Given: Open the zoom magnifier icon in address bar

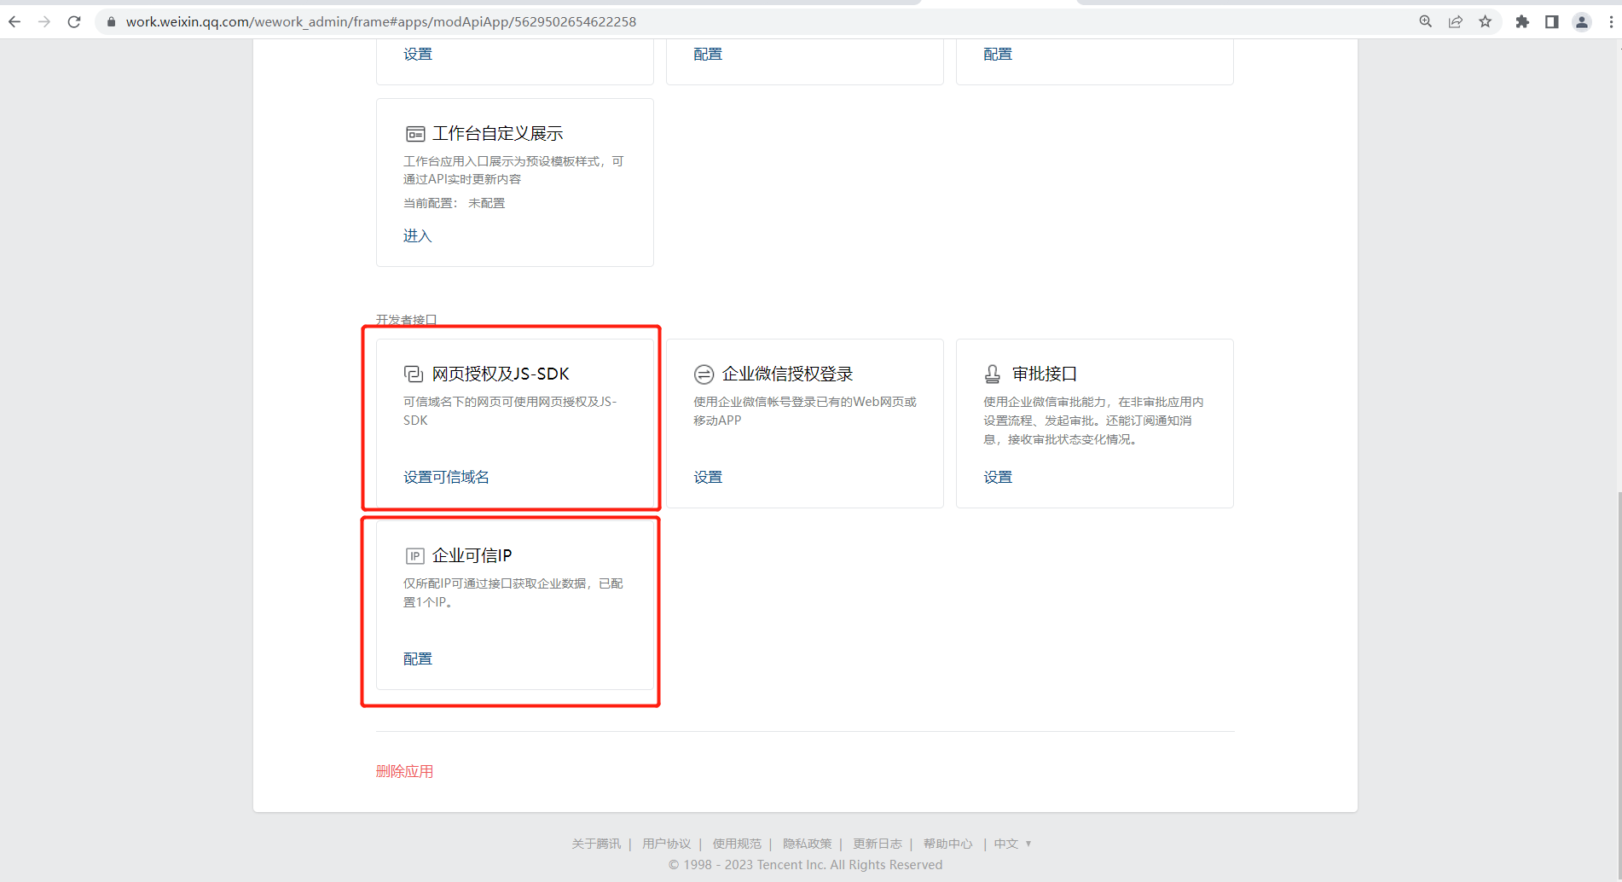Looking at the screenshot, I should 1425,22.
